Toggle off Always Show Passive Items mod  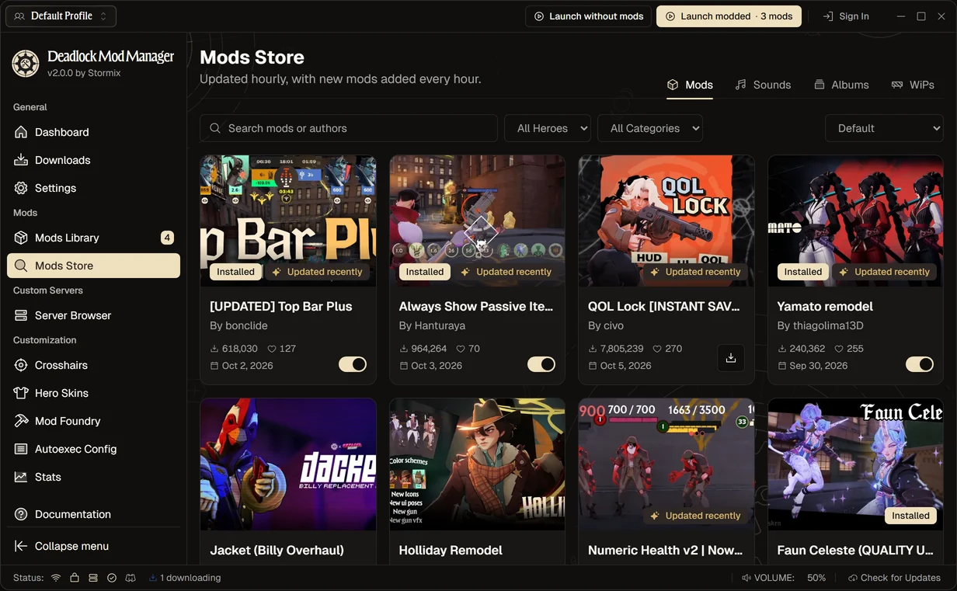click(541, 364)
